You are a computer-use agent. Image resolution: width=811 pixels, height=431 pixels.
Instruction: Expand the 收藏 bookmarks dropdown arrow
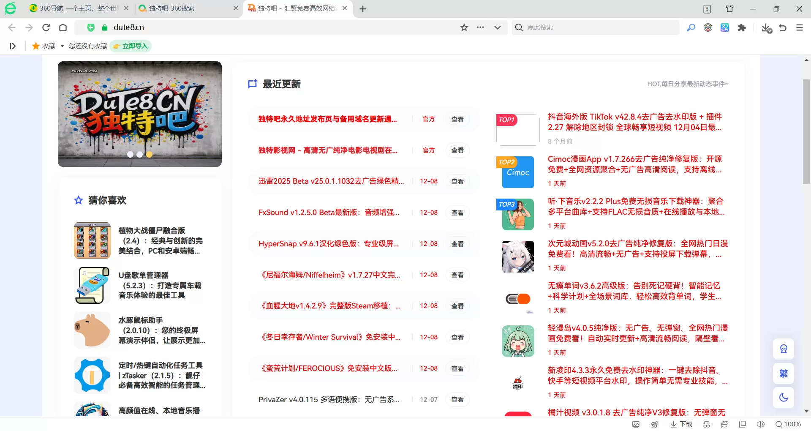point(62,46)
